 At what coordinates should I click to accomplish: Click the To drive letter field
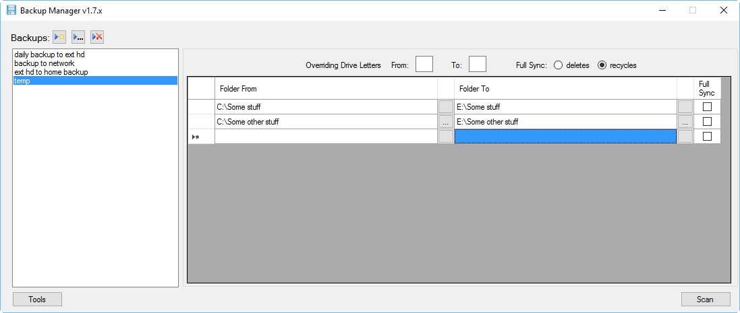click(477, 64)
